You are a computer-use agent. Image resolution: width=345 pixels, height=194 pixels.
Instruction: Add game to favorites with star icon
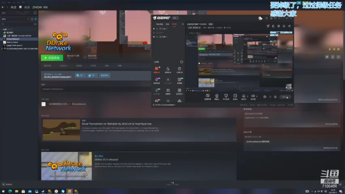(339, 57)
